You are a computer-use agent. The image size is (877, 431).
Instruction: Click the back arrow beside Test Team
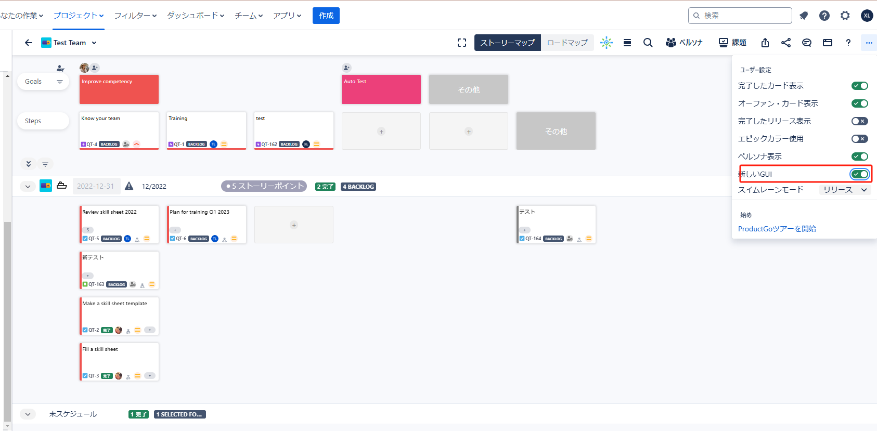coord(29,43)
